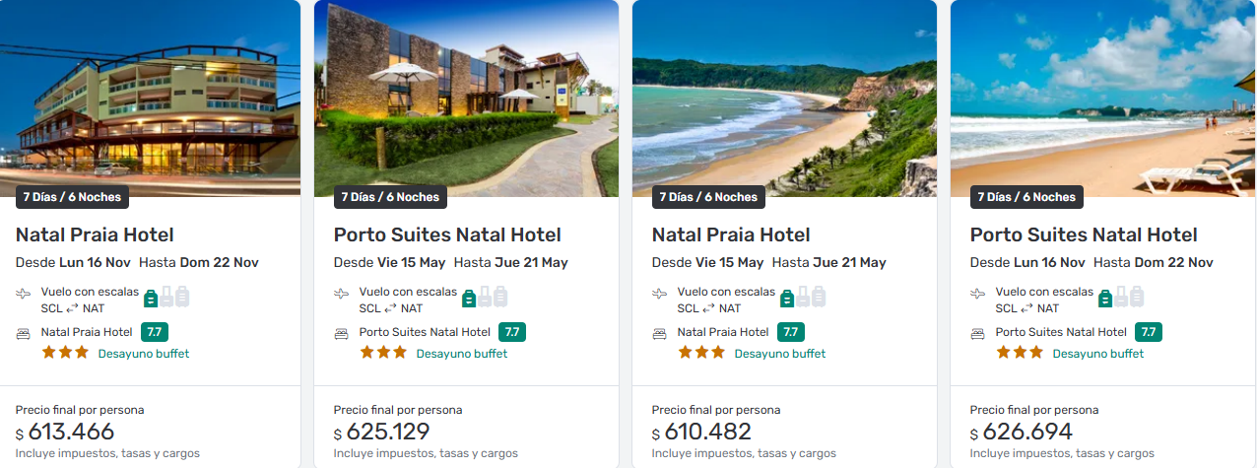Click the flight icon in the $626.694 package card

point(978,294)
